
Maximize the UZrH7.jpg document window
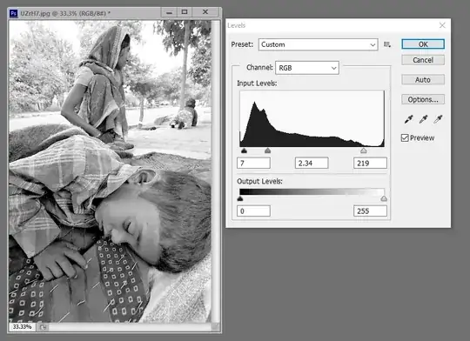click(185, 12)
